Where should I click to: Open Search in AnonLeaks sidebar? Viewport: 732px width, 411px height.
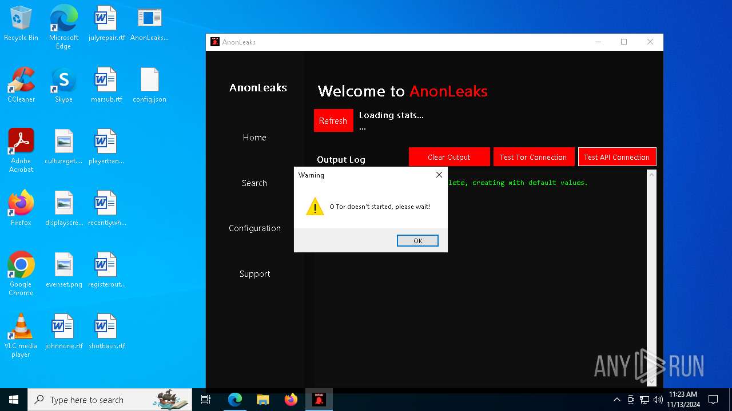[x=254, y=183]
